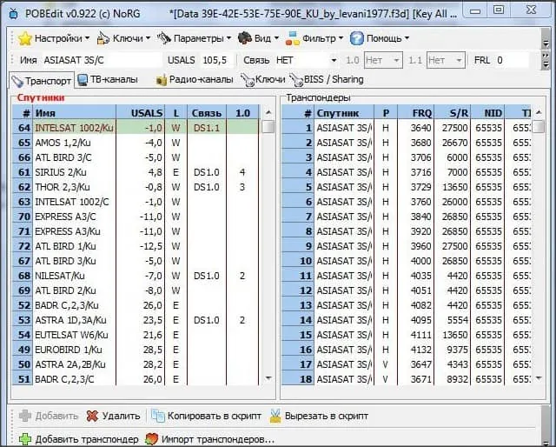
Task: Open the 1.0 Нет dropdown
Action: 383,61
